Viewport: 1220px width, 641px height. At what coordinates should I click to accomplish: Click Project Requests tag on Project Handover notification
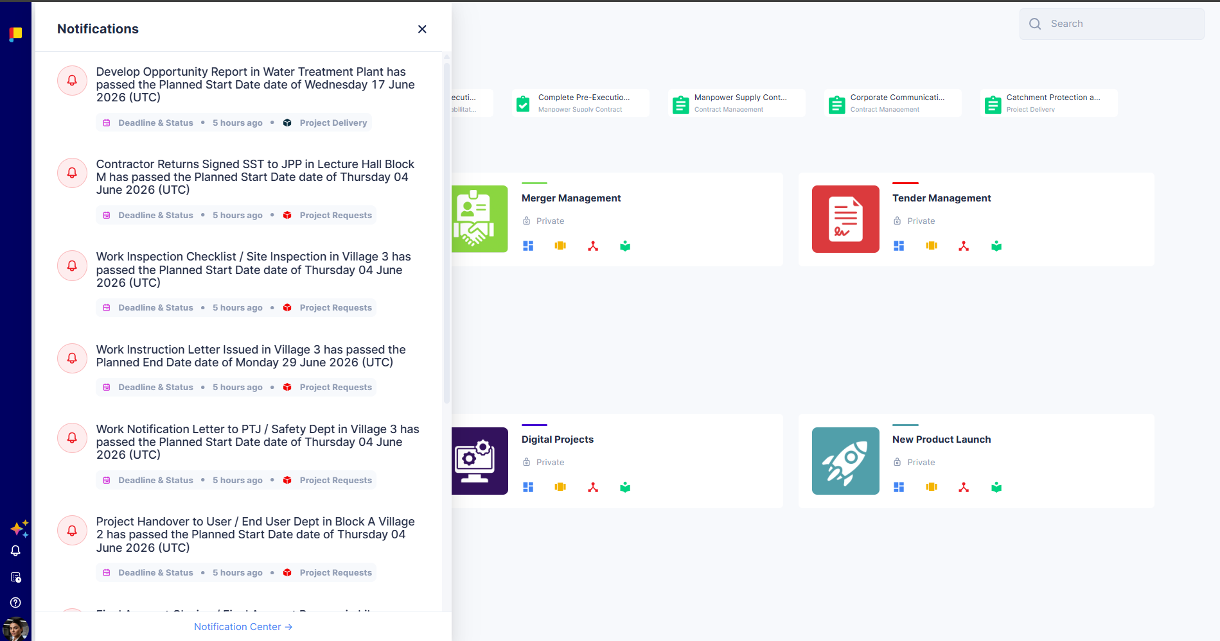(x=328, y=572)
